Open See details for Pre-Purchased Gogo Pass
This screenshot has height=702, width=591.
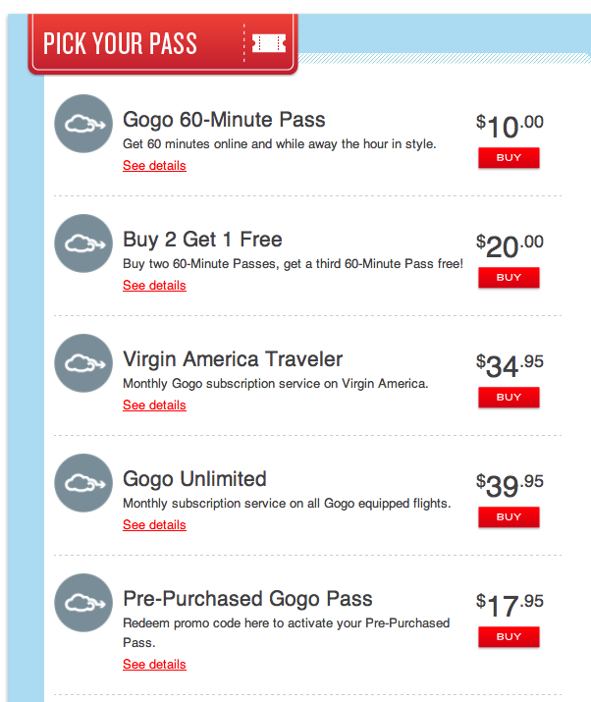[154, 665]
